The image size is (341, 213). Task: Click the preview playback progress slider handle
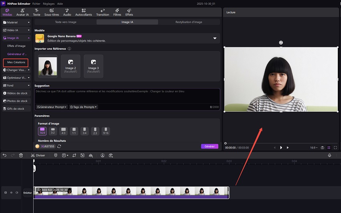[225, 143]
